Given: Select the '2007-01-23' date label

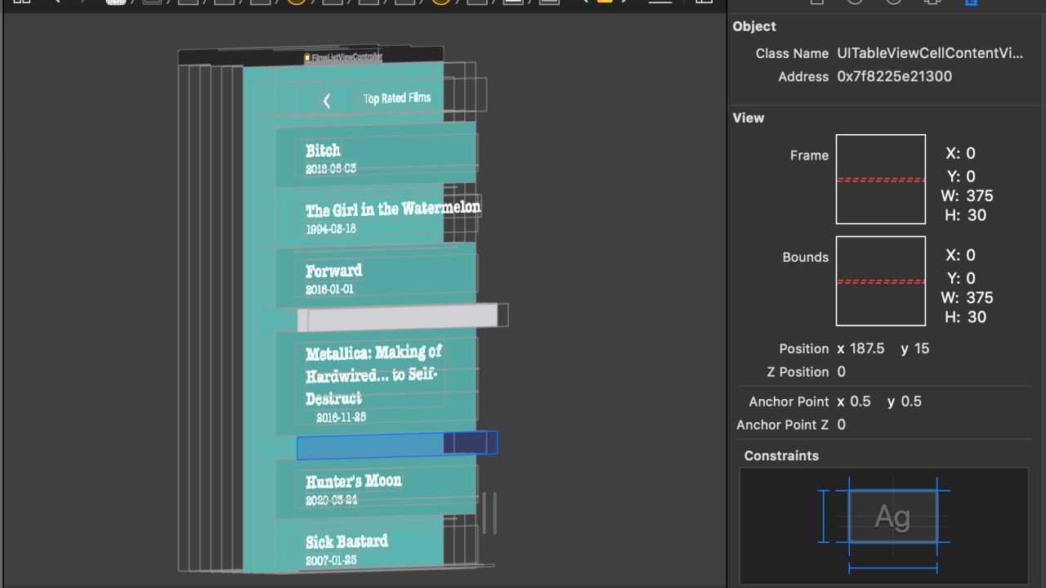Looking at the screenshot, I should [331, 561].
